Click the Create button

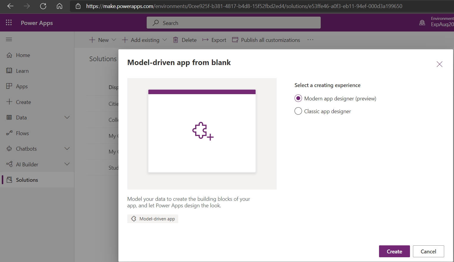(x=394, y=251)
